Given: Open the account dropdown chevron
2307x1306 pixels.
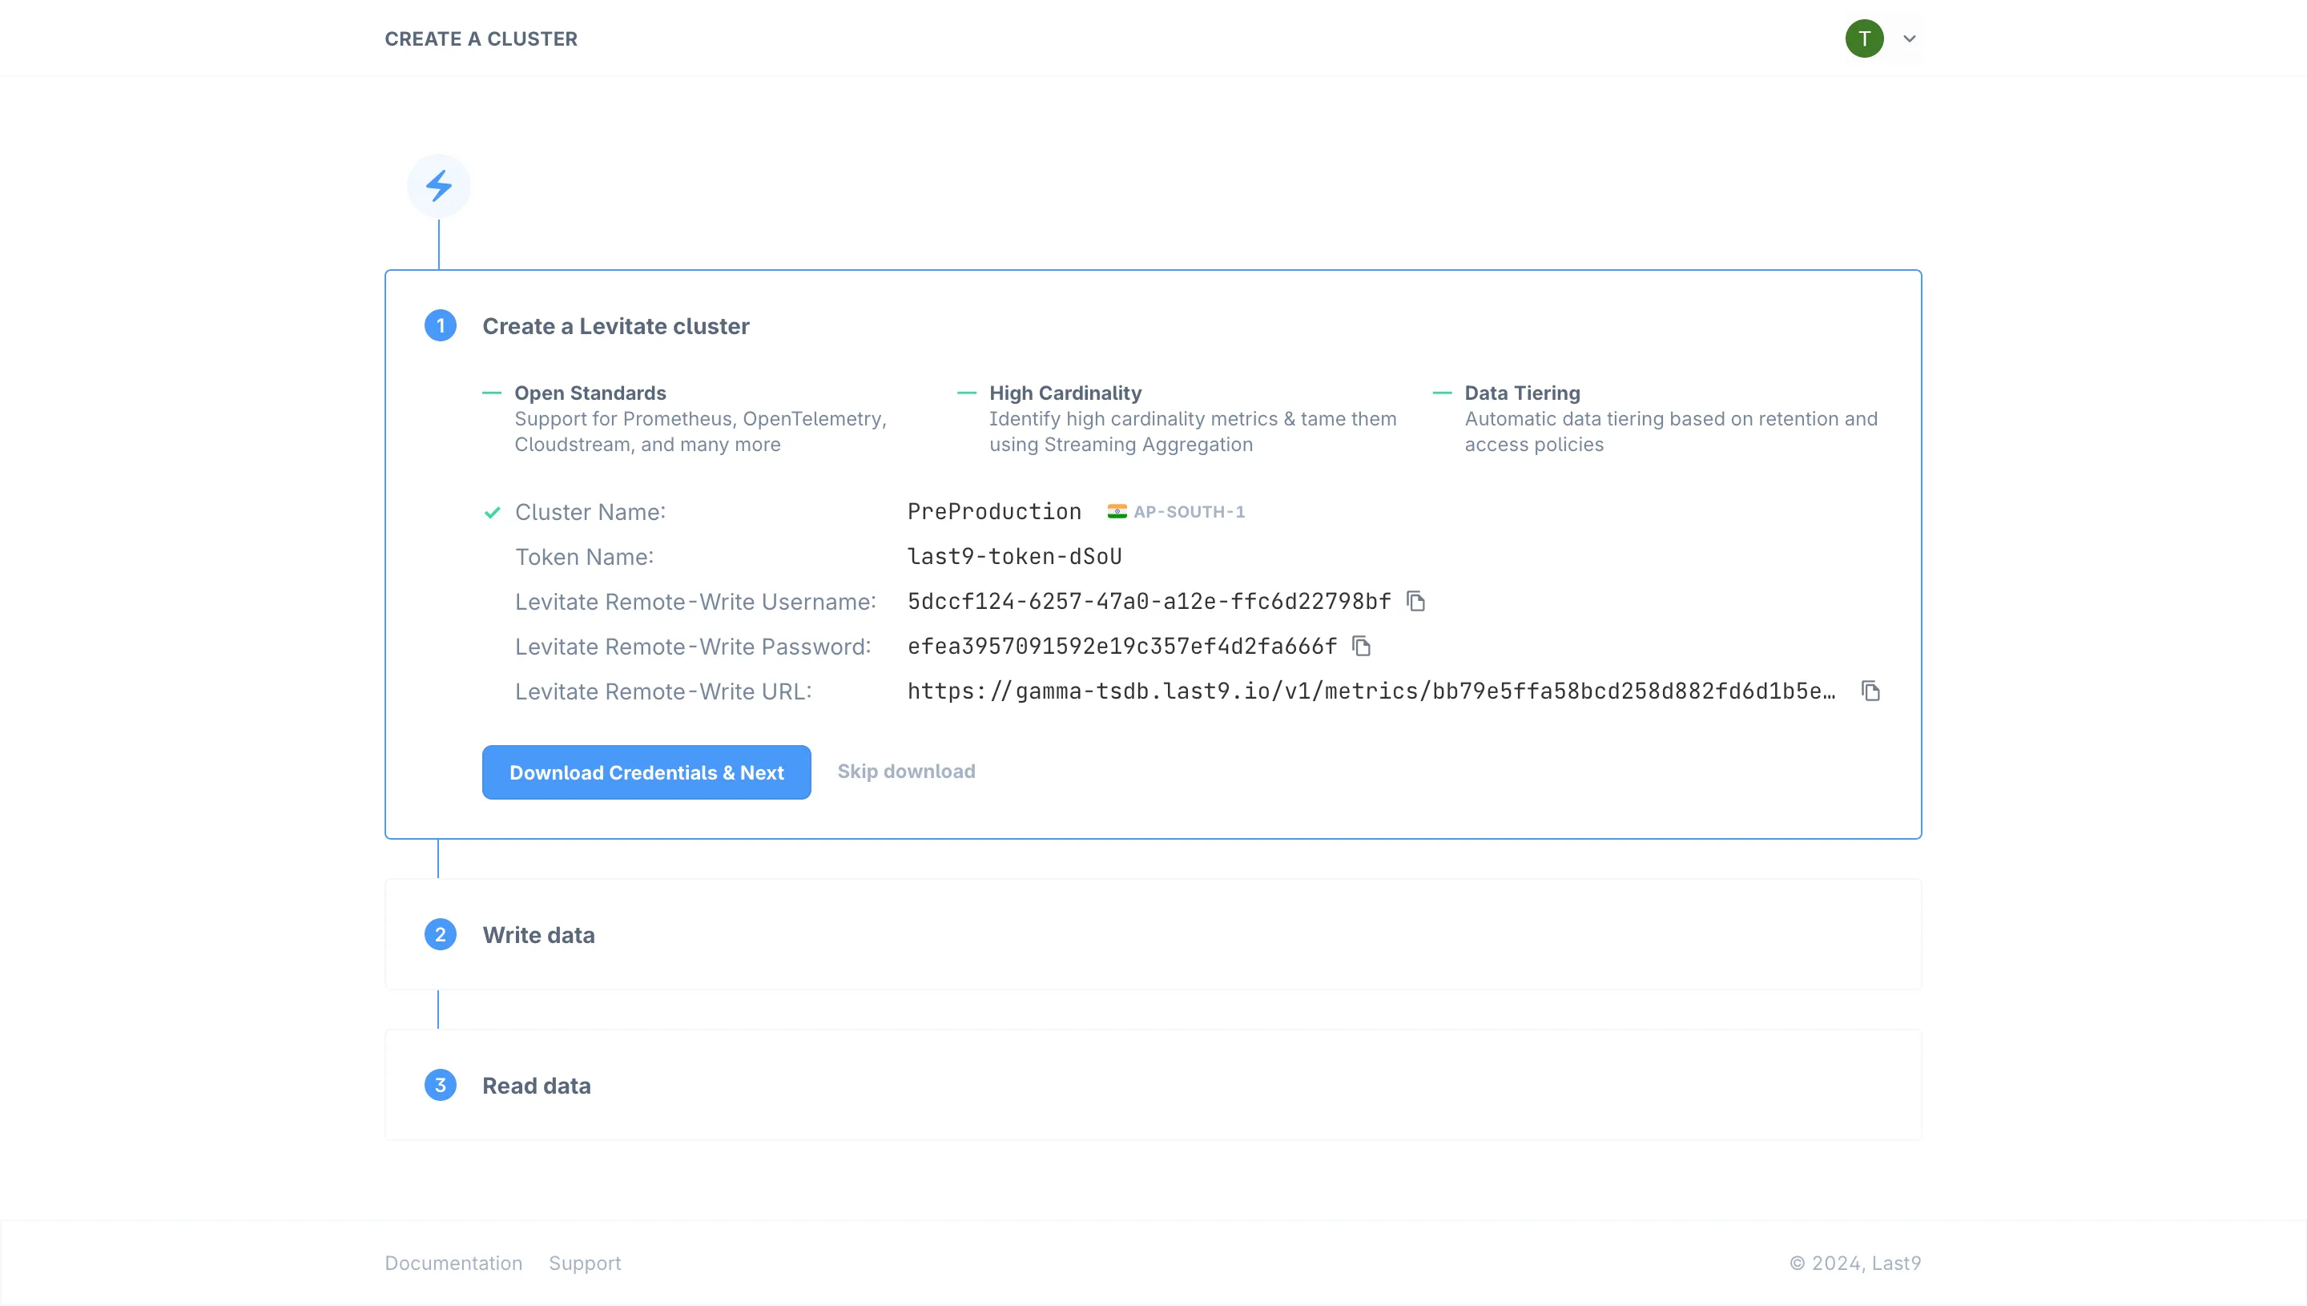Looking at the screenshot, I should (x=1909, y=38).
